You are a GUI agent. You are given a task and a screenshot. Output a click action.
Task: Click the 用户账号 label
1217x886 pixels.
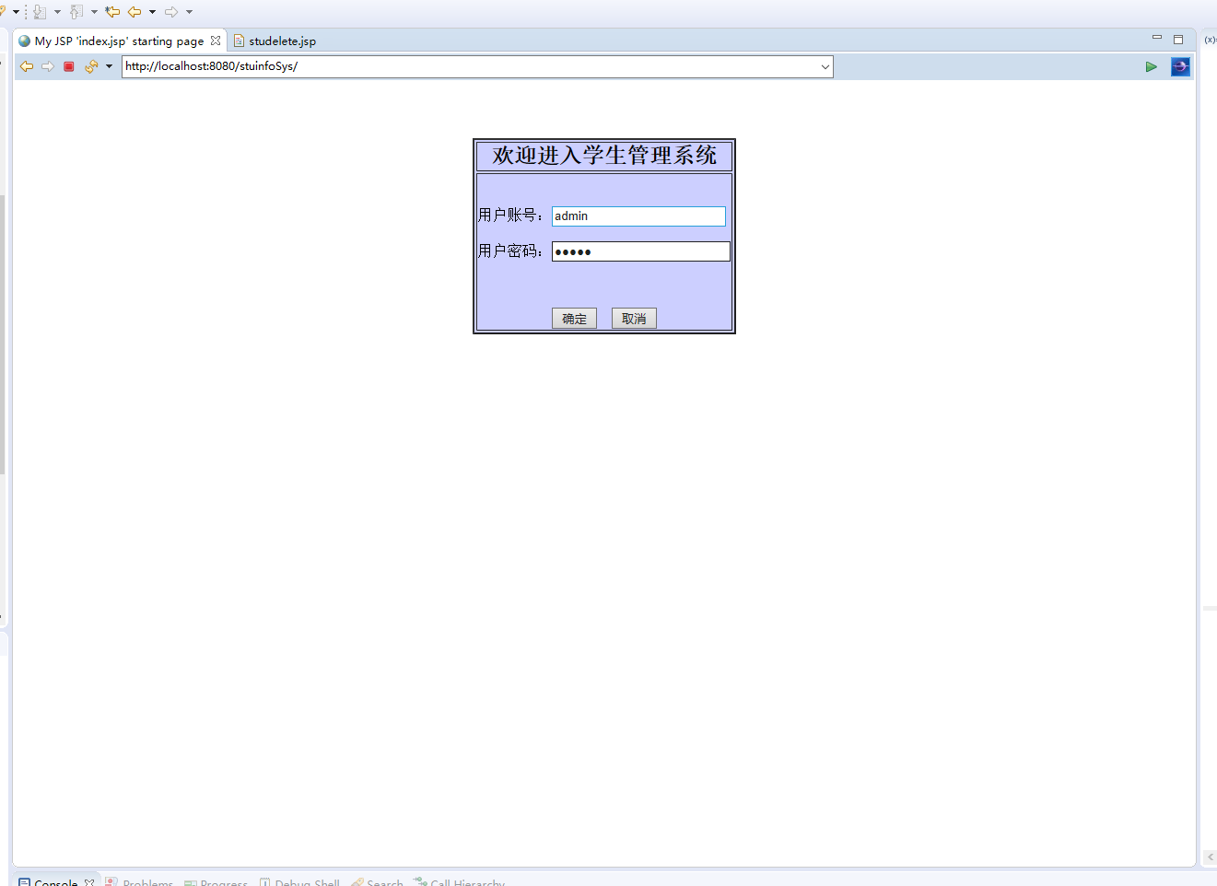coord(510,216)
